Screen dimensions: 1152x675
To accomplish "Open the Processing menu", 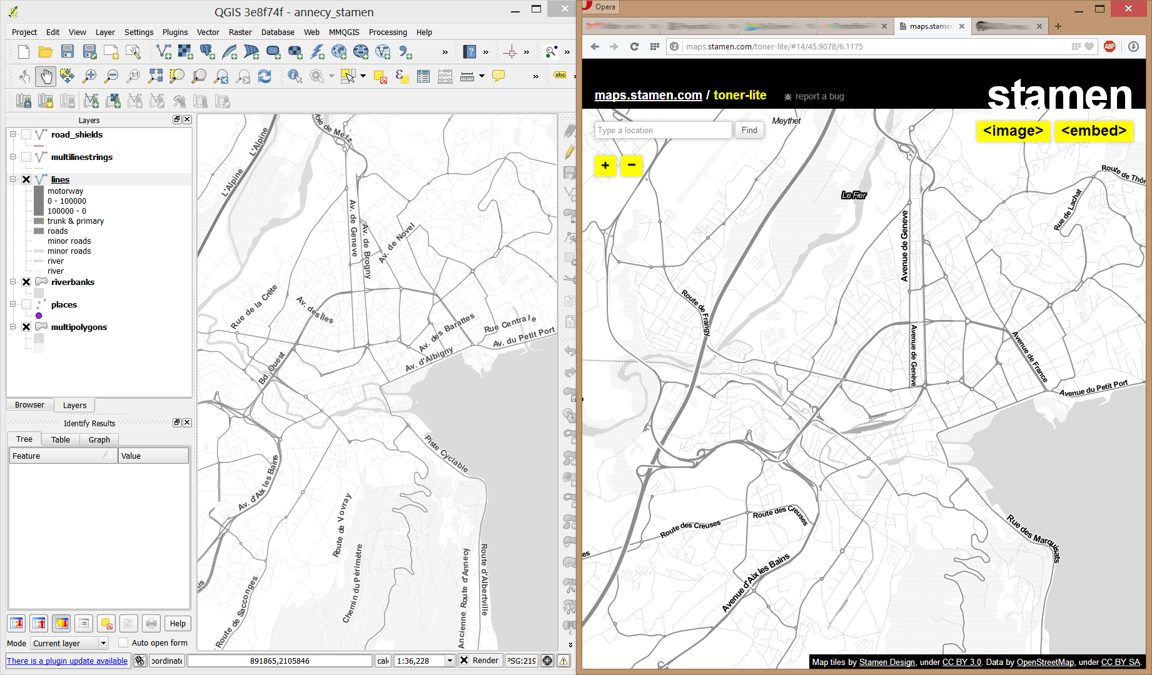I will (387, 32).
